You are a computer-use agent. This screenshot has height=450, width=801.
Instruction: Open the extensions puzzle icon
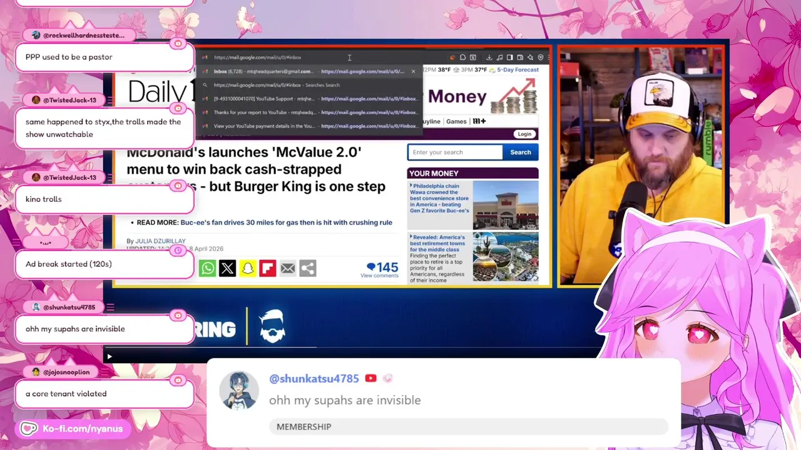tap(463, 57)
